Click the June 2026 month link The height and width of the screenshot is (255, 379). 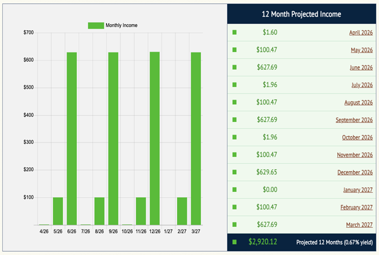[x=361, y=68]
